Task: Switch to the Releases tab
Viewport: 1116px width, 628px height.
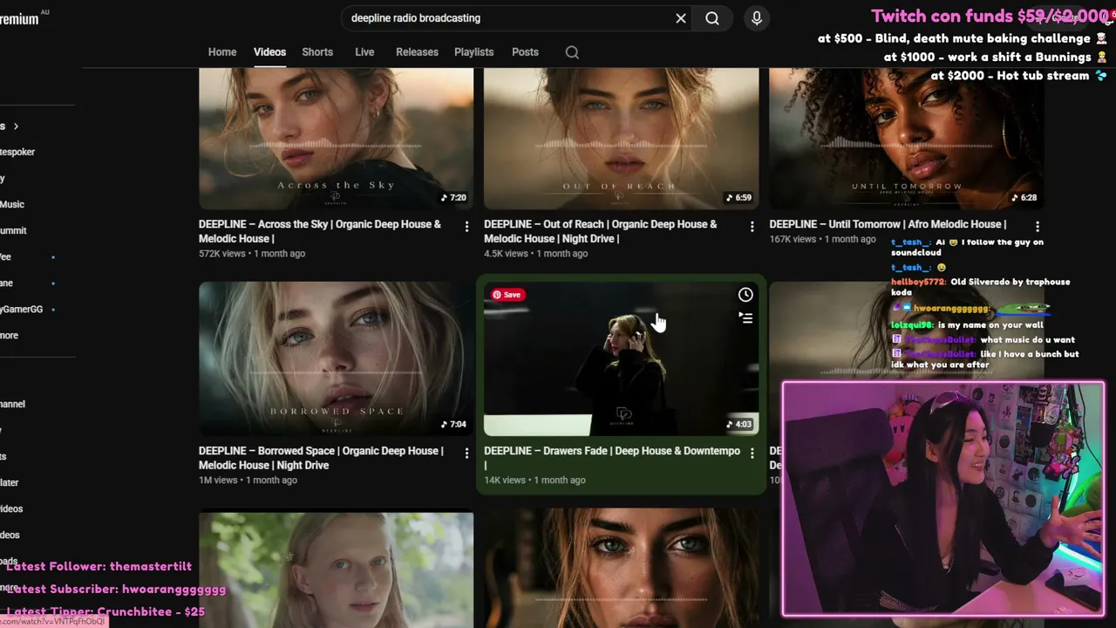Action: coord(417,52)
